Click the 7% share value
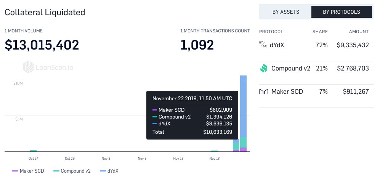The height and width of the screenshot is (178, 380). tap(324, 91)
